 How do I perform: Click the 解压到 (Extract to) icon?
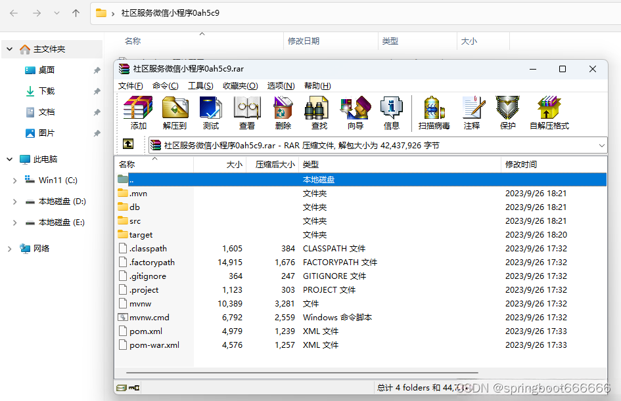tap(175, 113)
